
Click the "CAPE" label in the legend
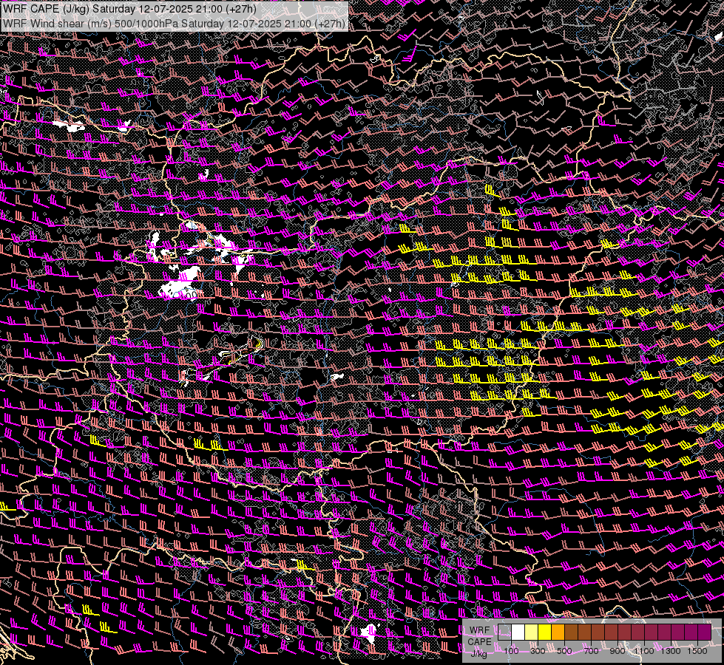click(x=479, y=642)
